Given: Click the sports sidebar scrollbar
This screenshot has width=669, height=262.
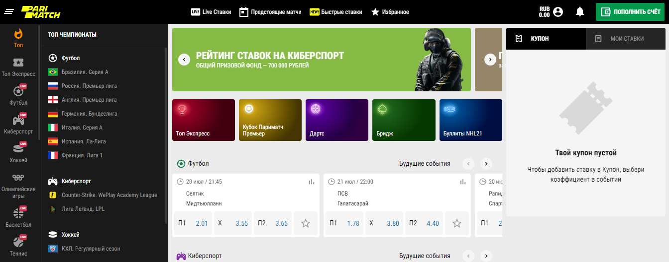Looking at the screenshot, I should [39, 82].
